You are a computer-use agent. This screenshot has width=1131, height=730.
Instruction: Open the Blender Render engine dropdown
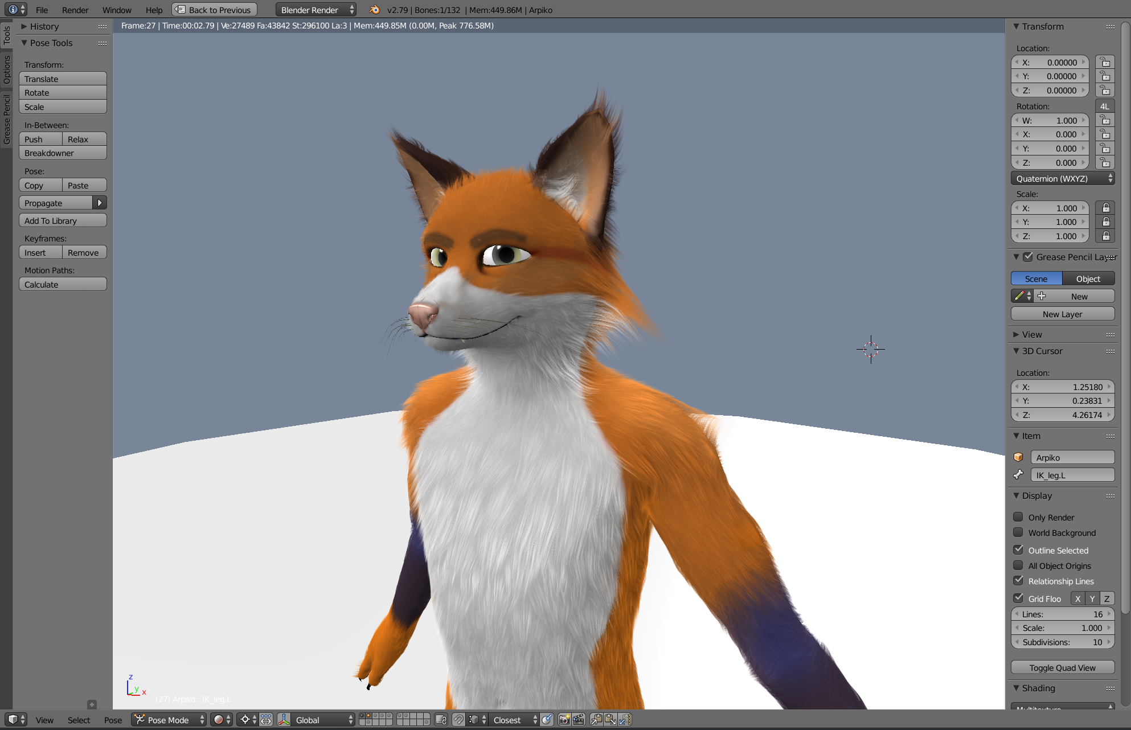(x=316, y=10)
